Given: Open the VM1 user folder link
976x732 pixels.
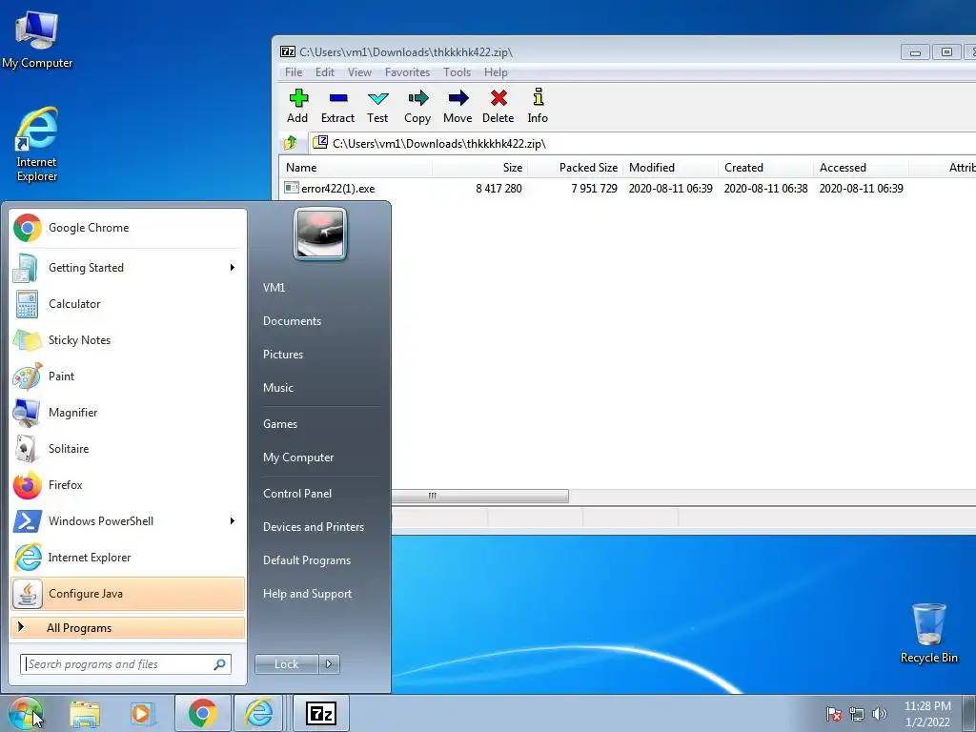Looking at the screenshot, I should [274, 288].
